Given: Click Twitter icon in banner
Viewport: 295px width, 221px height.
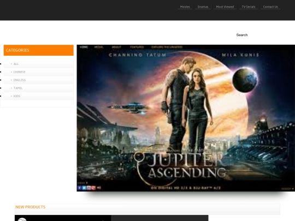Looking at the screenshot, I should [84, 188].
